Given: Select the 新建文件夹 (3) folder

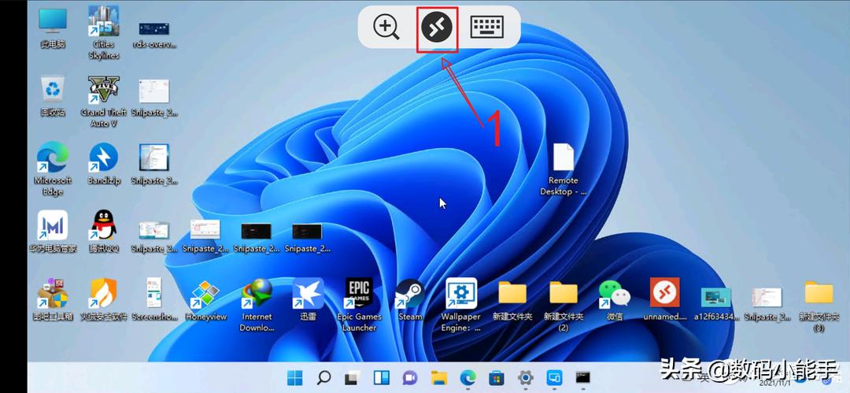Looking at the screenshot, I should click(x=819, y=306).
